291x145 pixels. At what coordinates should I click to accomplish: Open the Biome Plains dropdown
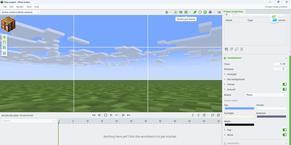click(266, 95)
